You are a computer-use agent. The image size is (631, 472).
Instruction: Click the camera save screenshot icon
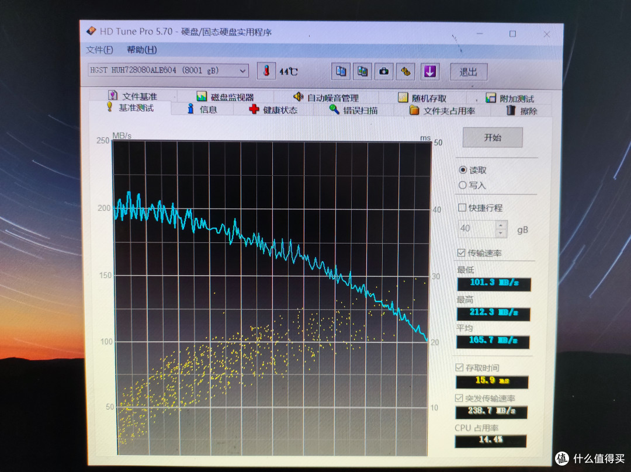tap(384, 72)
